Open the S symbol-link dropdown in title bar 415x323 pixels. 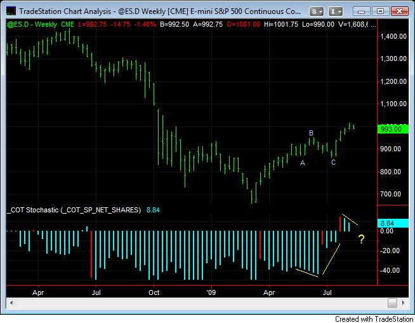[316, 11]
